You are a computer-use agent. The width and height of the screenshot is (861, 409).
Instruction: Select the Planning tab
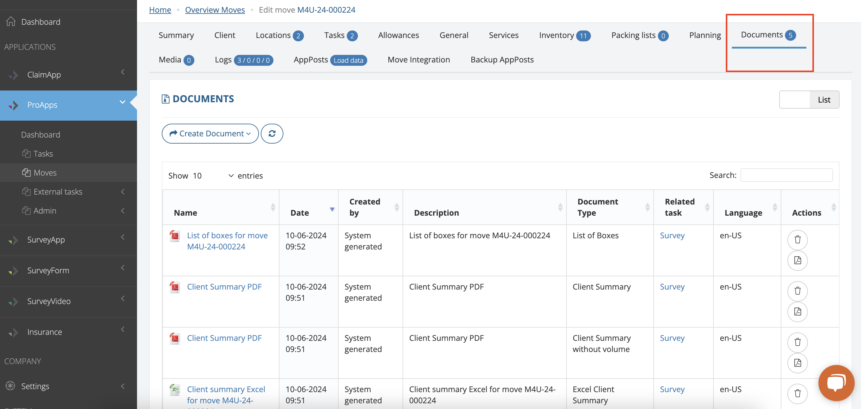[705, 35]
